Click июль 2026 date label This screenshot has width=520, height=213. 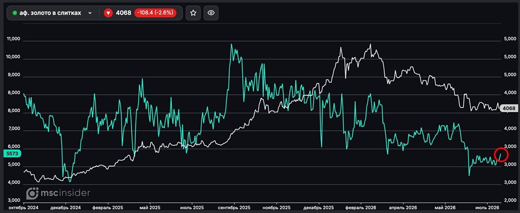(x=487, y=208)
